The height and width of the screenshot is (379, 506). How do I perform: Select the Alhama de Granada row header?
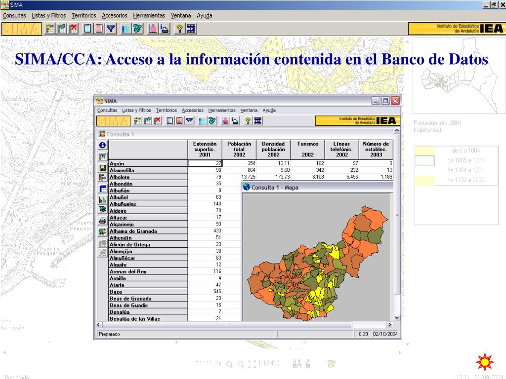pos(148,231)
